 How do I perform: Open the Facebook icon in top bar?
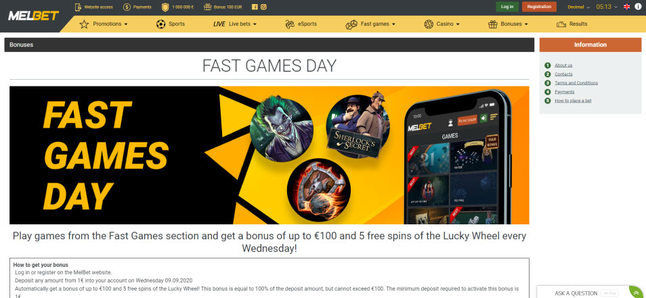(x=255, y=7)
